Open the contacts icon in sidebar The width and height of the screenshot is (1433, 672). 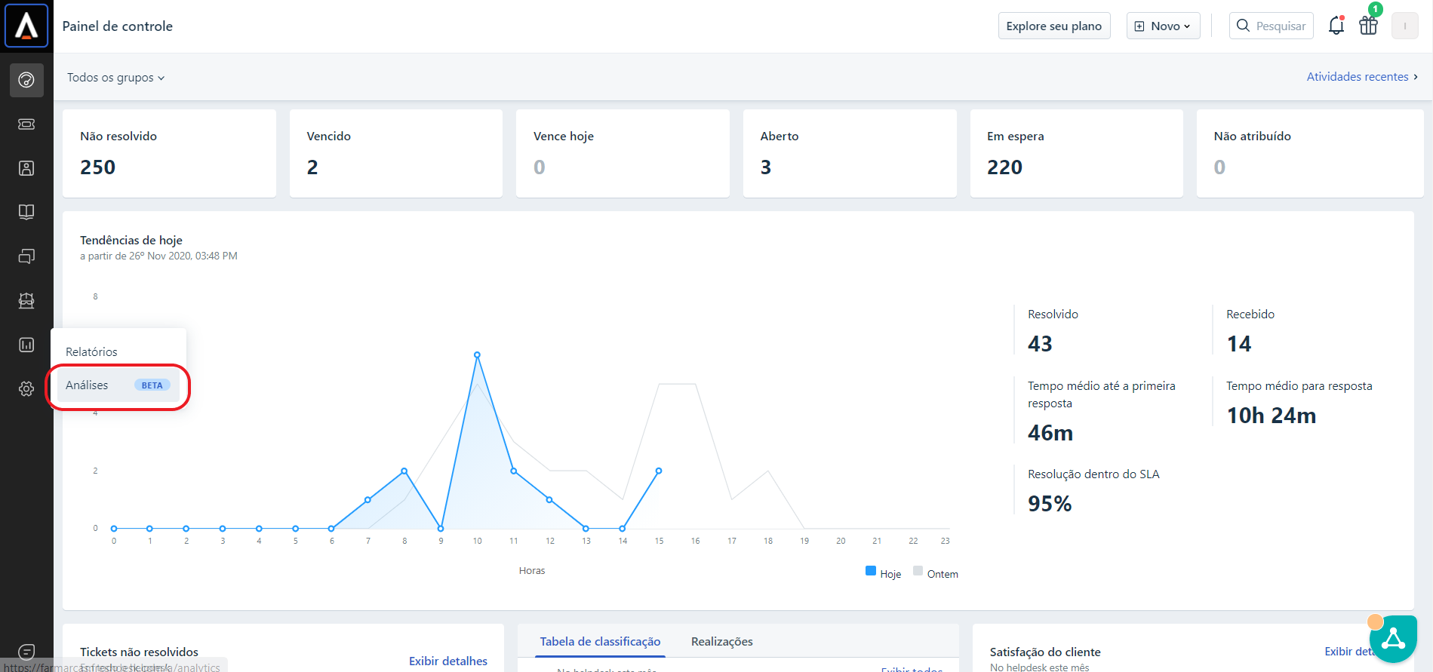pyautogui.click(x=26, y=168)
